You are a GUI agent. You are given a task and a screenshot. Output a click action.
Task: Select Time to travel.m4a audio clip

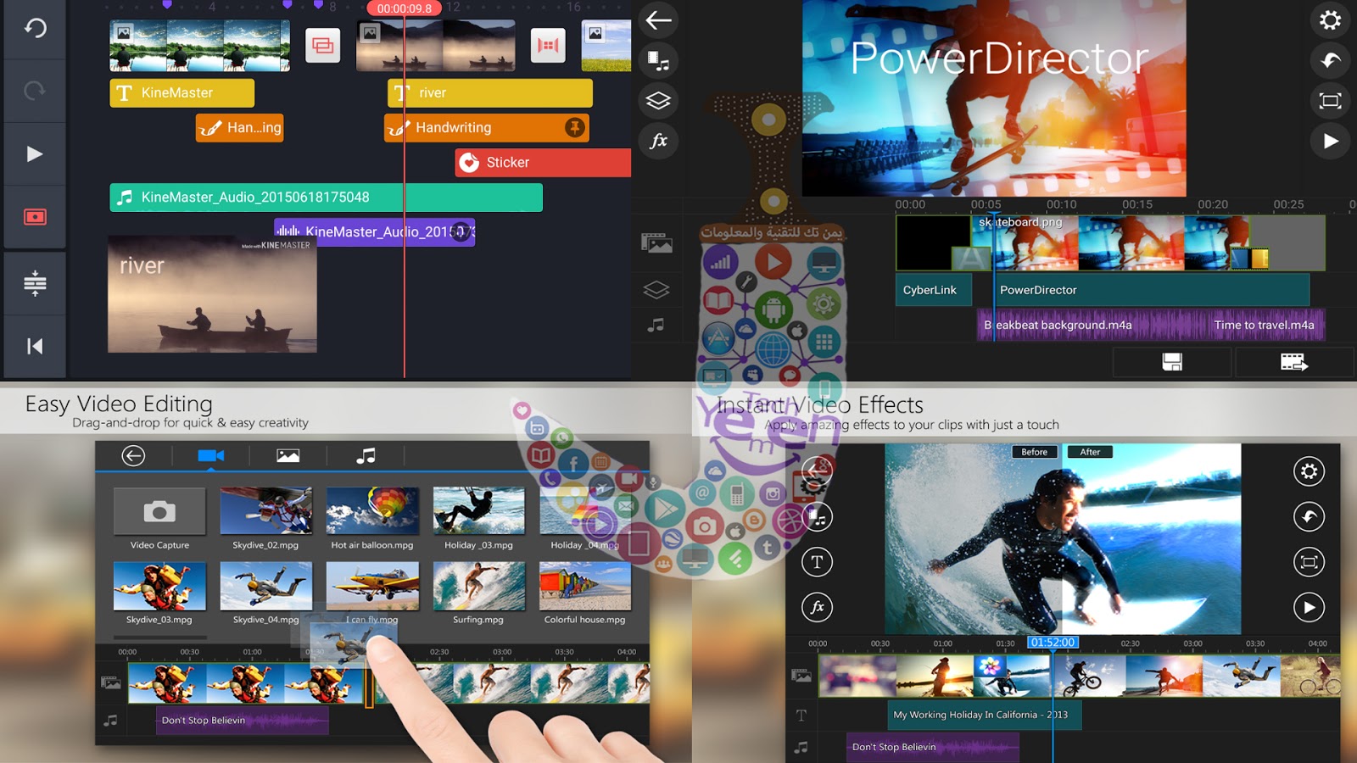1265,325
